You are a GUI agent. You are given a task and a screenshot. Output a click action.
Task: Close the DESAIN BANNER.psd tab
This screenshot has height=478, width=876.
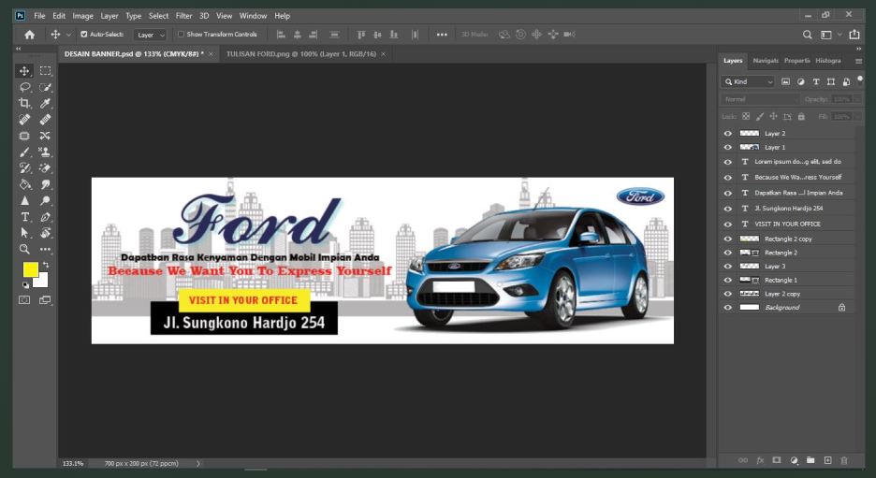[x=211, y=54]
